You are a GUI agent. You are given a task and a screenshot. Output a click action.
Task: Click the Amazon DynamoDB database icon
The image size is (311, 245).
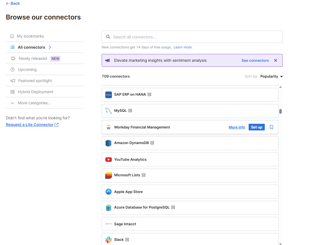click(108, 143)
